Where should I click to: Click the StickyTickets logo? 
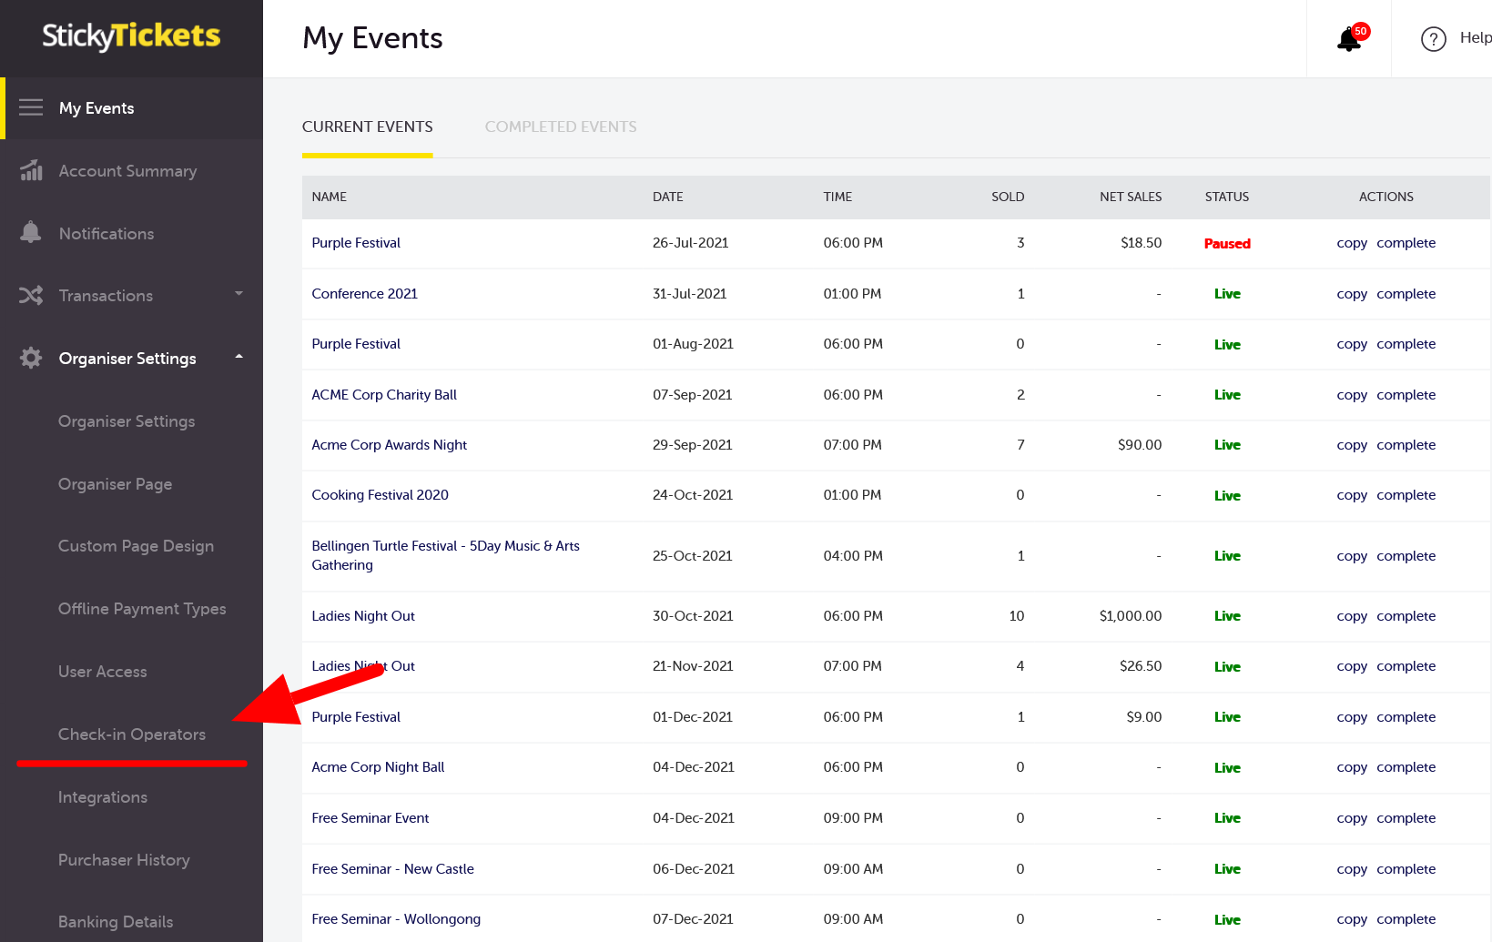(x=131, y=35)
